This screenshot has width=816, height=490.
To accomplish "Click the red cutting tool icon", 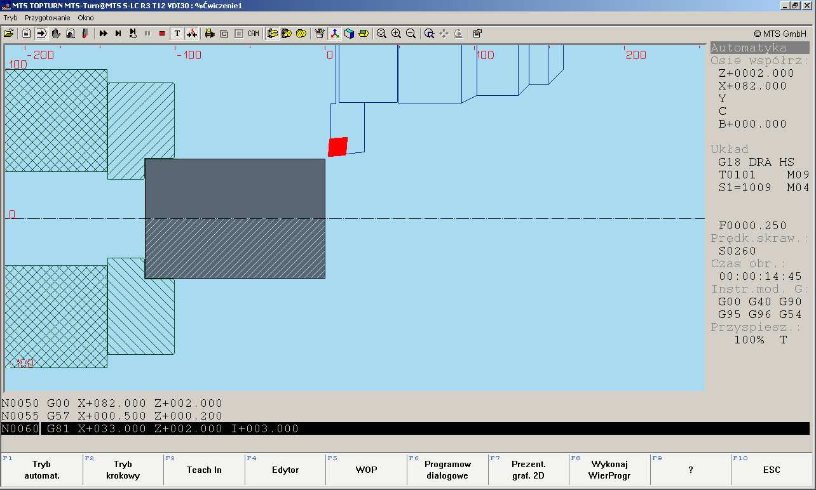I will [x=85, y=33].
